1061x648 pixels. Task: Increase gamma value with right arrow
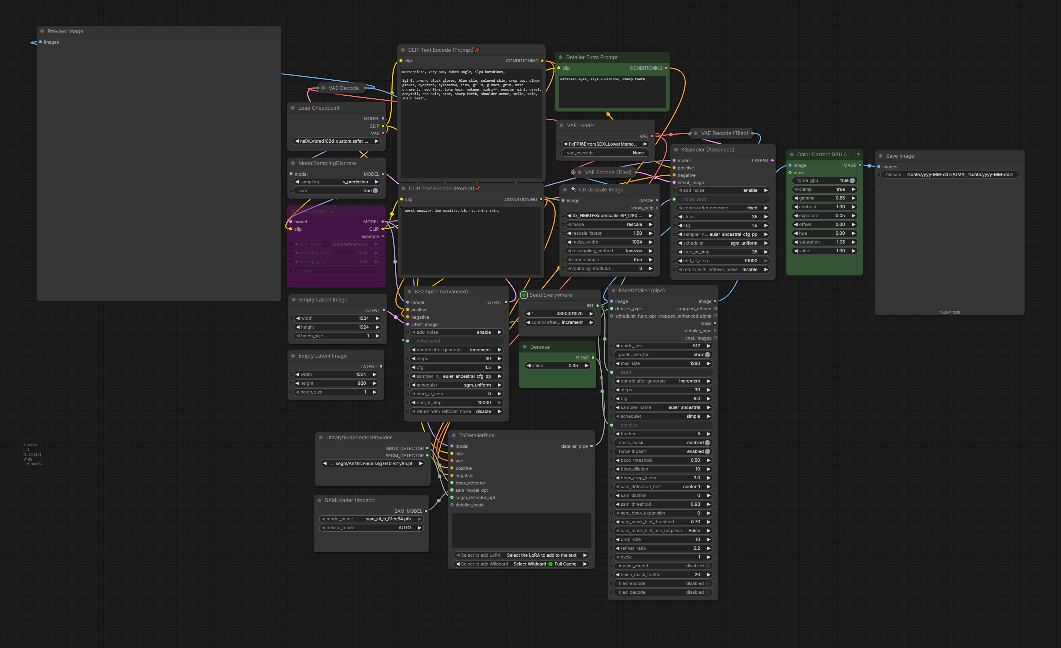pos(853,198)
